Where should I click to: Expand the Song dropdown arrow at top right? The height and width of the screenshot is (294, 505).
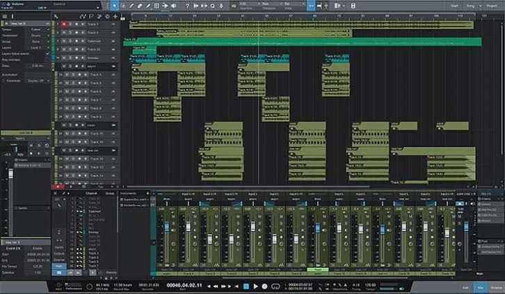click(x=480, y=6)
